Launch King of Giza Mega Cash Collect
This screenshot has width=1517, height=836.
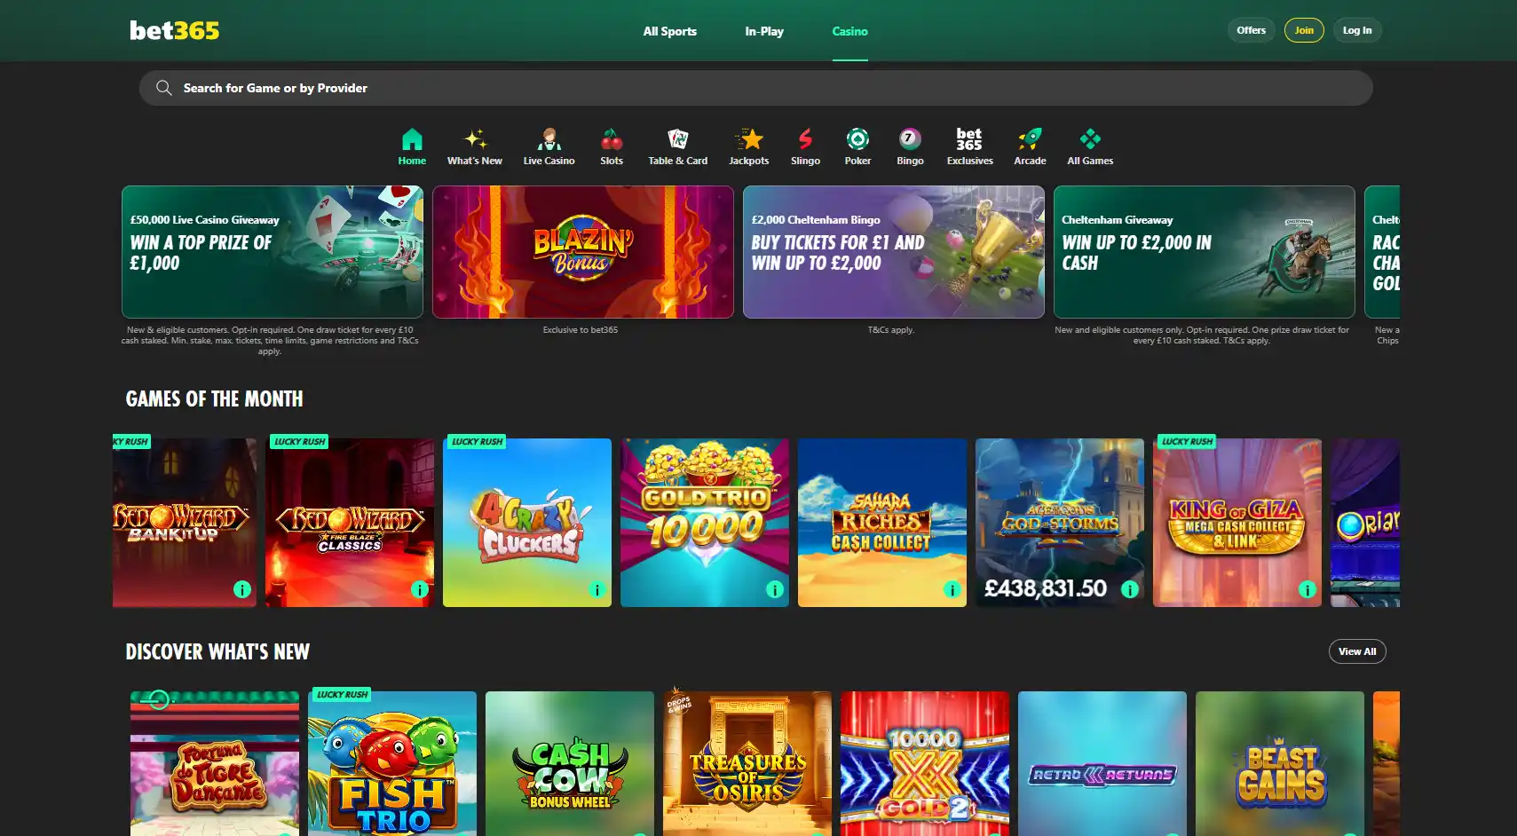(1237, 523)
